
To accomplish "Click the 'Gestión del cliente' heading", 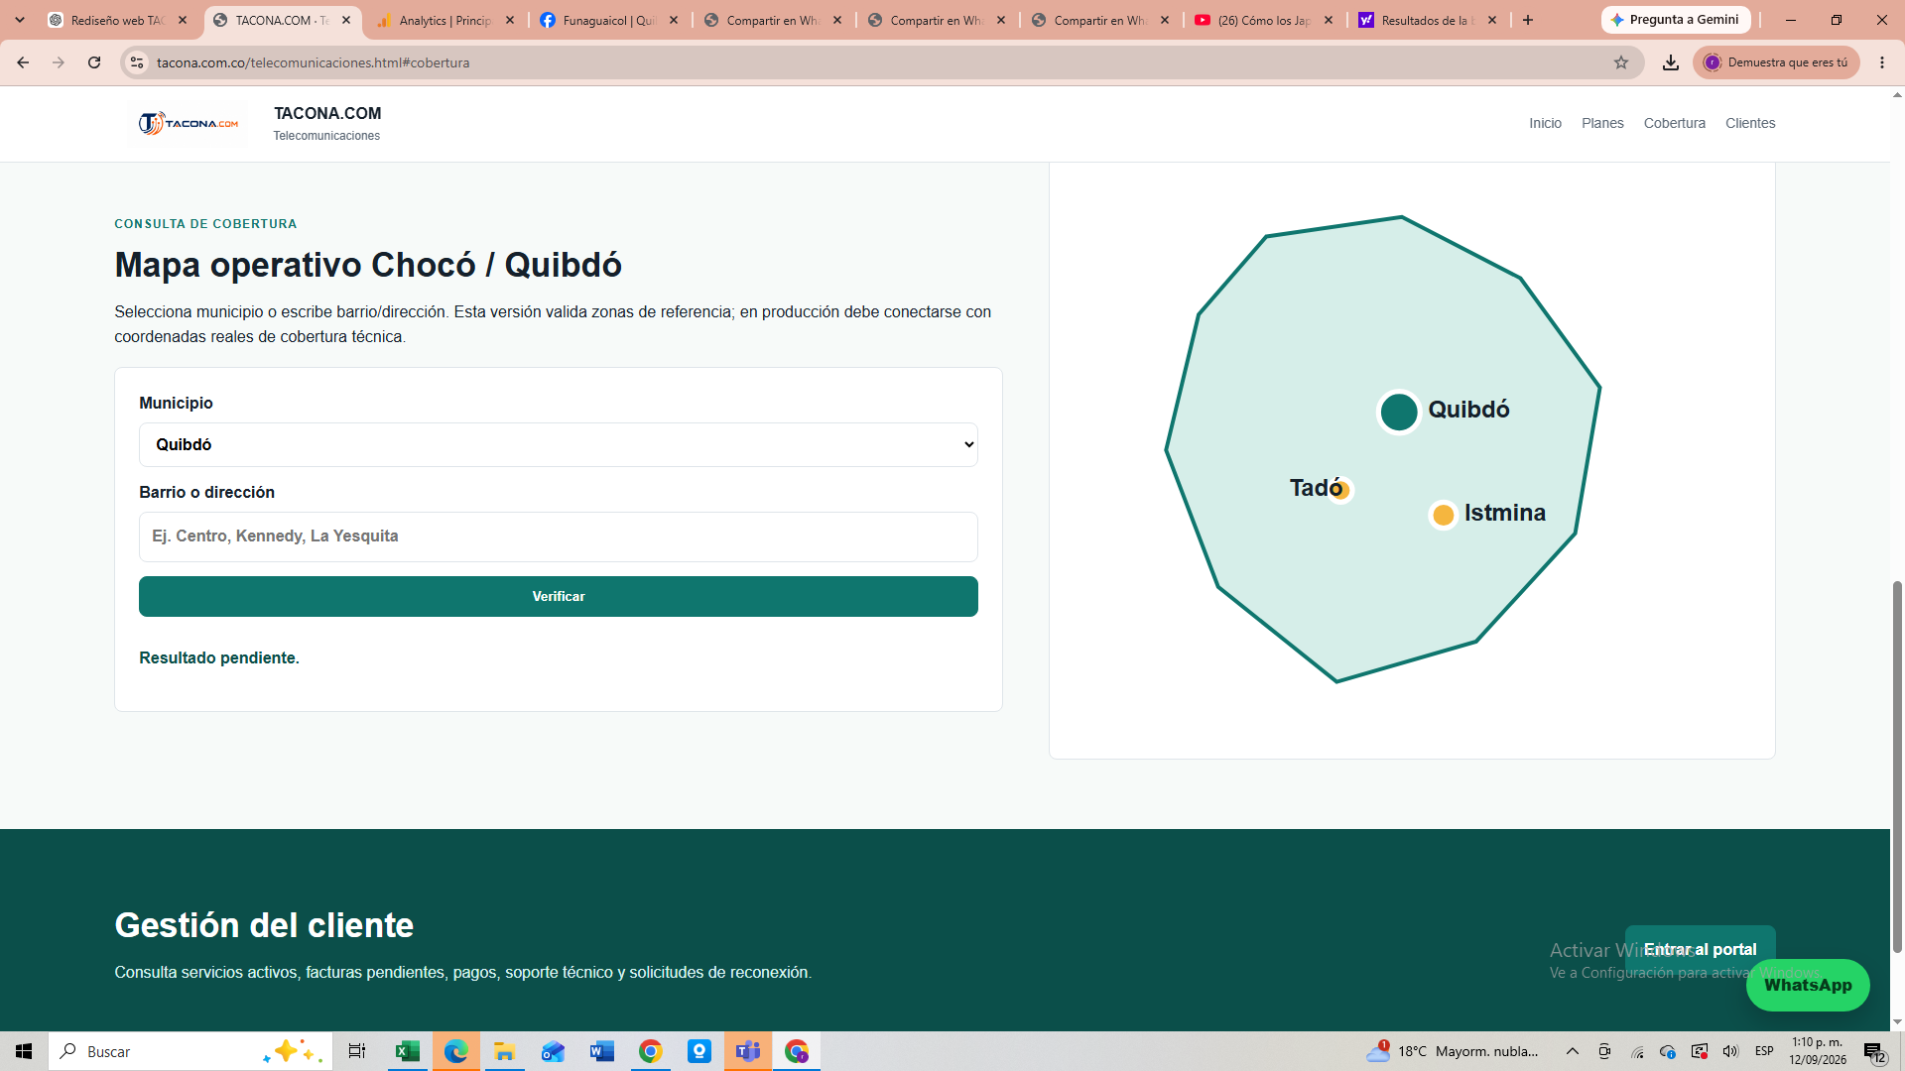I will (x=264, y=925).
